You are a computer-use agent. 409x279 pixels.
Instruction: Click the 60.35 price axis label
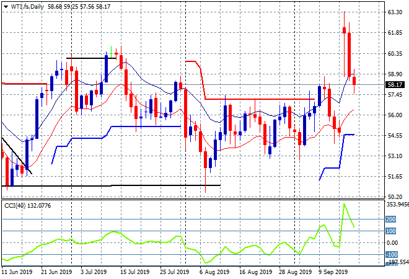tap(395, 54)
